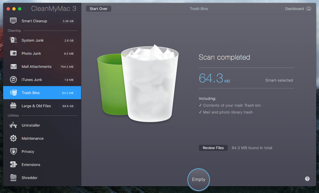Click the 3.36 GB Smart Cleanup badge
The width and height of the screenshot is (319, 193).
pos(68,21)
